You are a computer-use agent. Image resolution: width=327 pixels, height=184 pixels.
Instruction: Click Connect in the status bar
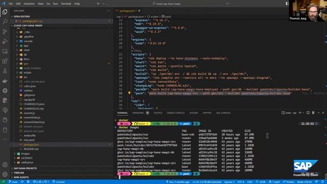(x=59, y=182)
